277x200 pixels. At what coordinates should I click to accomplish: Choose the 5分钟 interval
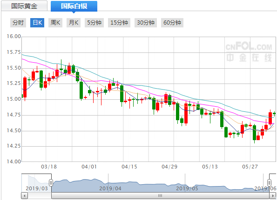pyautogui.click(x=94, y=23)
